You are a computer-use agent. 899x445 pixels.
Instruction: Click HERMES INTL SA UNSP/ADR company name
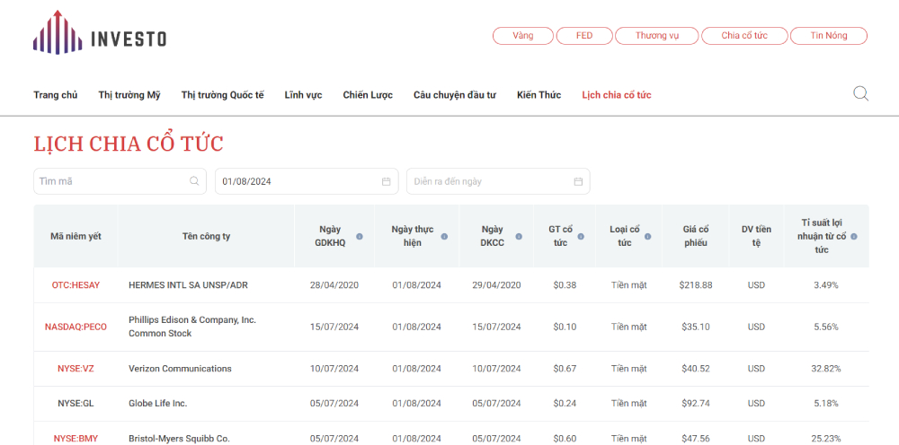coord(188,284)
